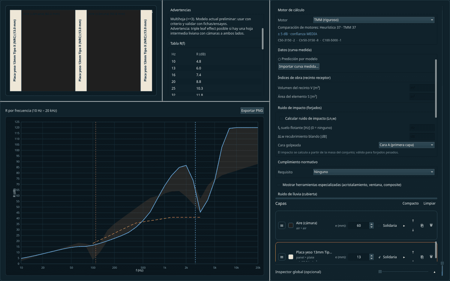Select the 20 Hz row in Tabla R(f)
Viewport: 450px width, 281px height.
(216, 82)
